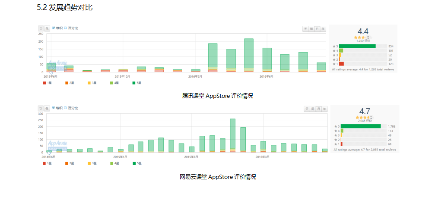Viewport: 435px width, 213px height.
Task: Click the 4-star bar in the 4.4 rating panel
Action: click(341, 51)
